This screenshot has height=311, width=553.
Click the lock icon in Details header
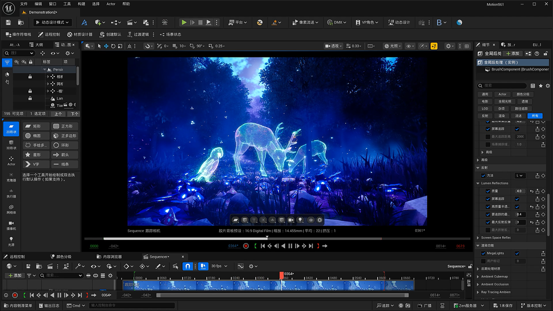point(546,53)
